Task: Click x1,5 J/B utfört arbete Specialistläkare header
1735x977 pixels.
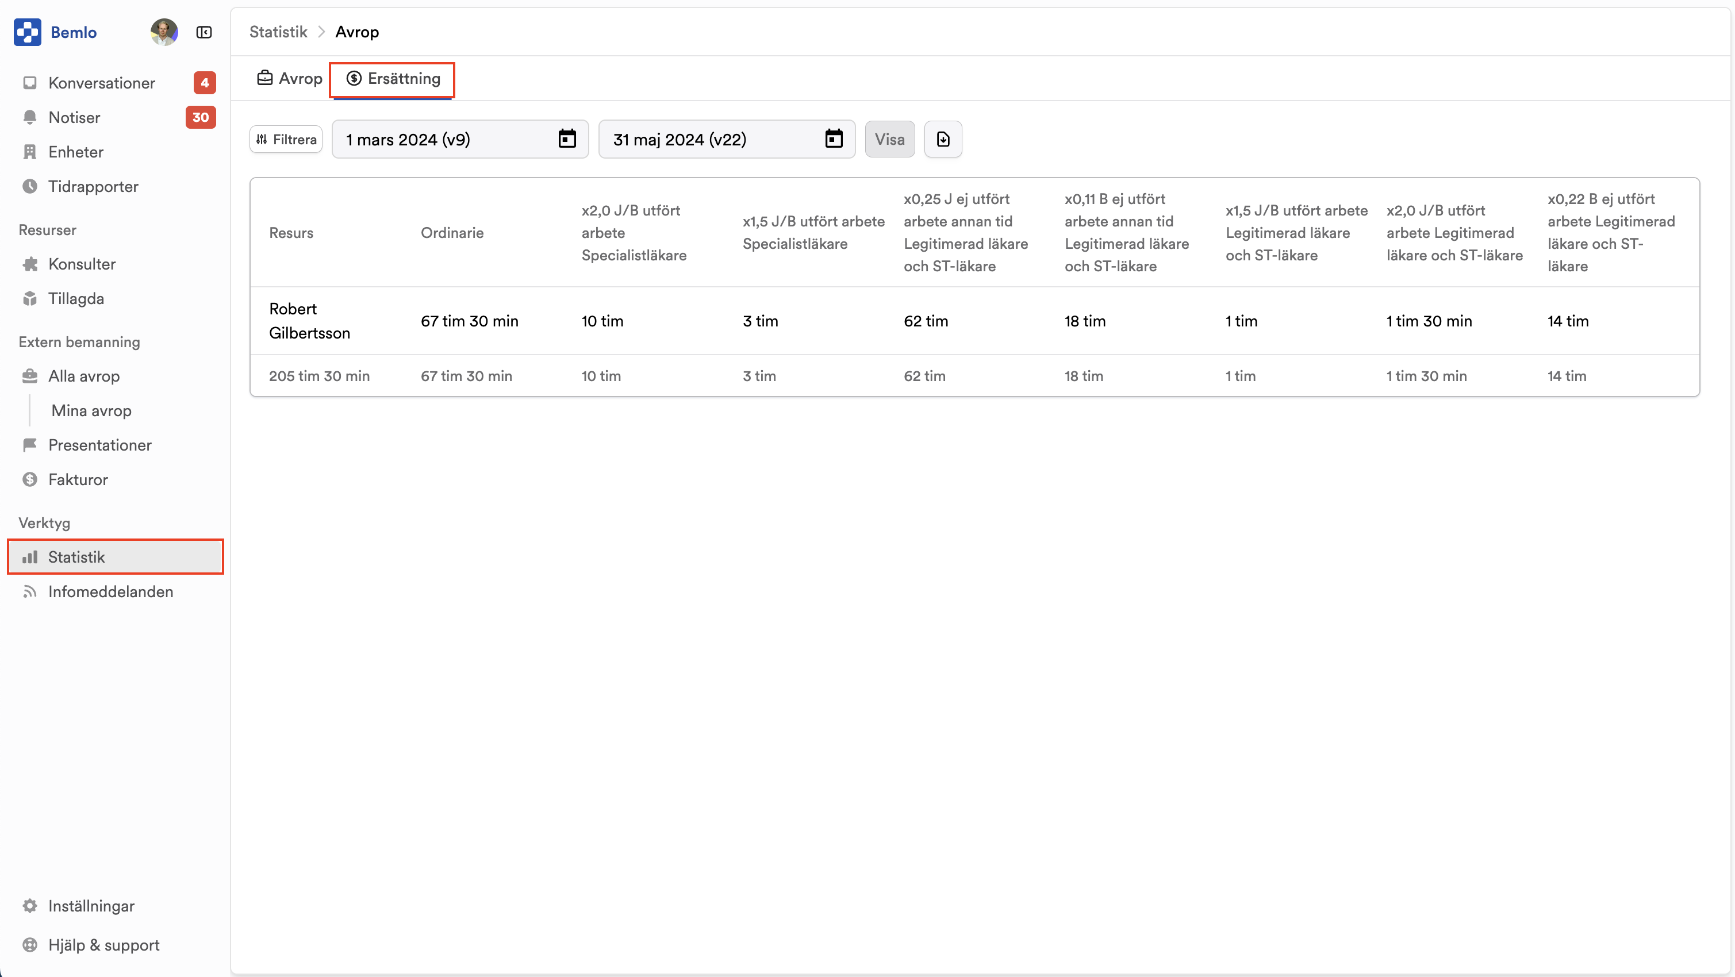Action: pyautogui.click(x=813, y=232)
